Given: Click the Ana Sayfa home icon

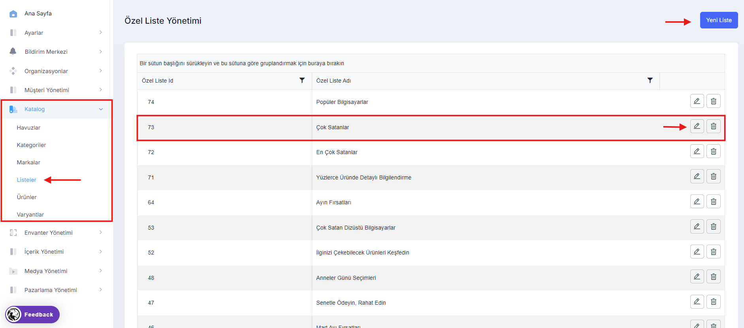Looking at the screenshot, I should (13, 13).
